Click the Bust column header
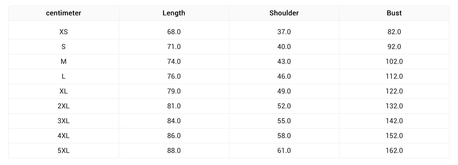458x165 pixels. click(394, 13)
